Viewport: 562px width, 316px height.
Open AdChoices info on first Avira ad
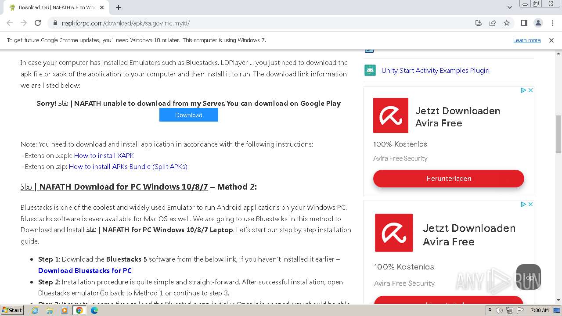coord(523,90)
